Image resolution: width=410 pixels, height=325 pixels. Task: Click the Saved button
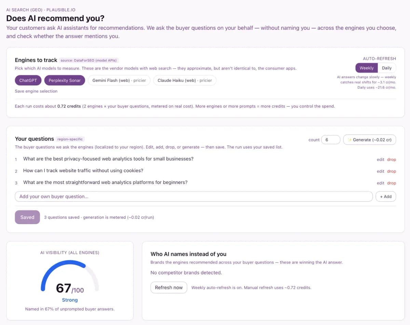pos(27,217)
